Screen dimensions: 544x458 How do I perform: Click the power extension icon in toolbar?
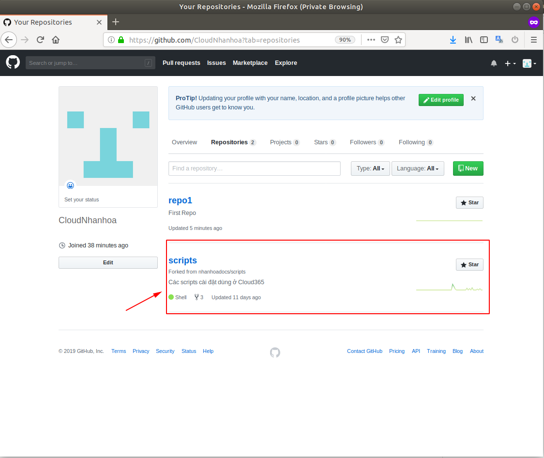click(x=515, y=40)
